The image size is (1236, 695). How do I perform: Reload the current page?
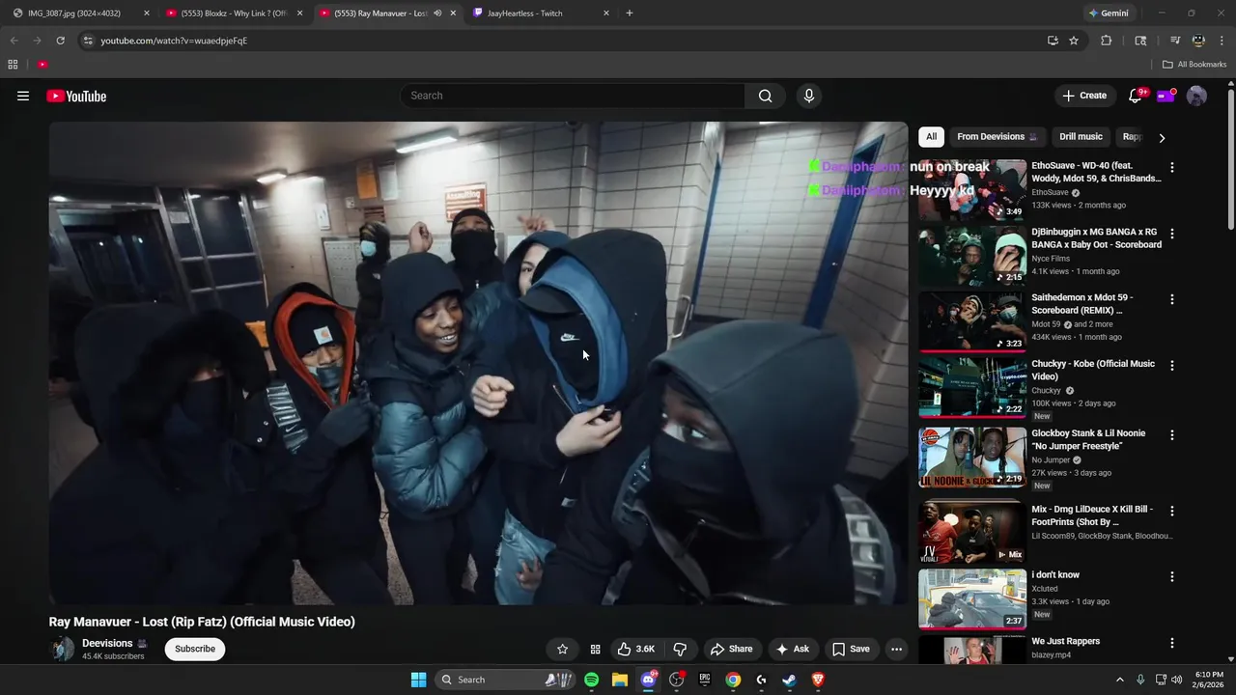(60, 41)
